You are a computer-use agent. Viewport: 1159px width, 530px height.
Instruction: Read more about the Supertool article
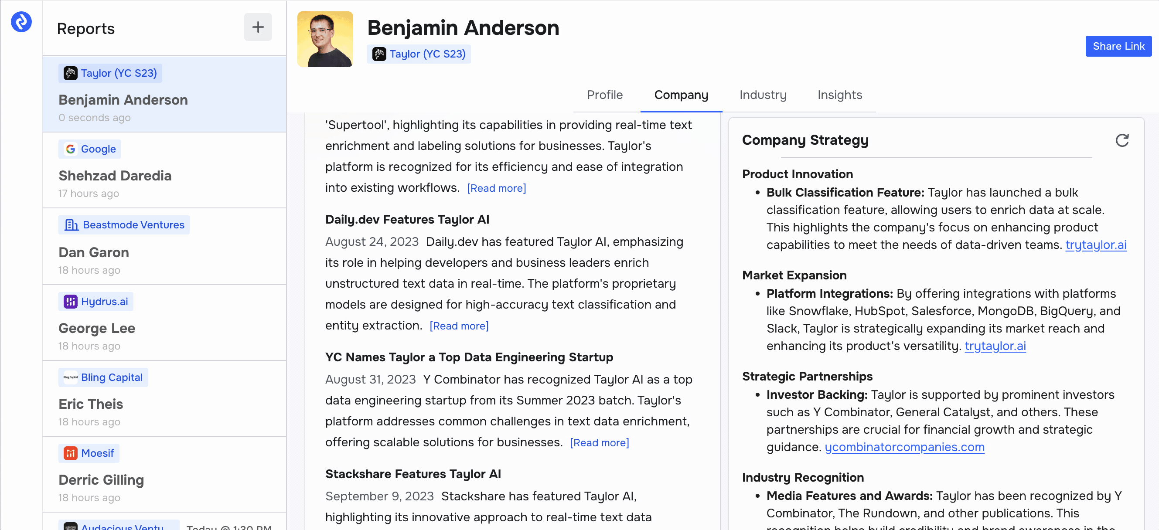496,188
